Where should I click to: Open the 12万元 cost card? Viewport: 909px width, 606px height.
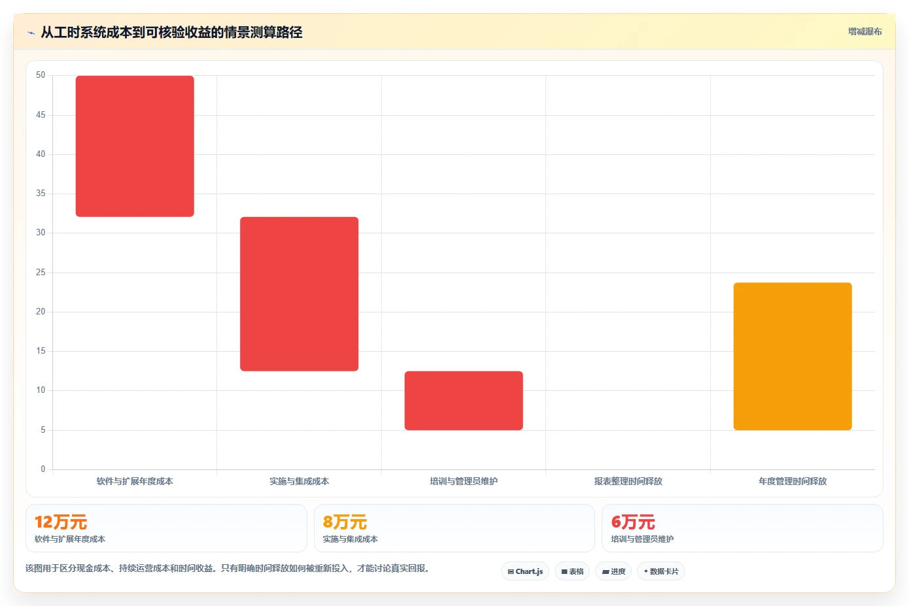coord(166,528)
